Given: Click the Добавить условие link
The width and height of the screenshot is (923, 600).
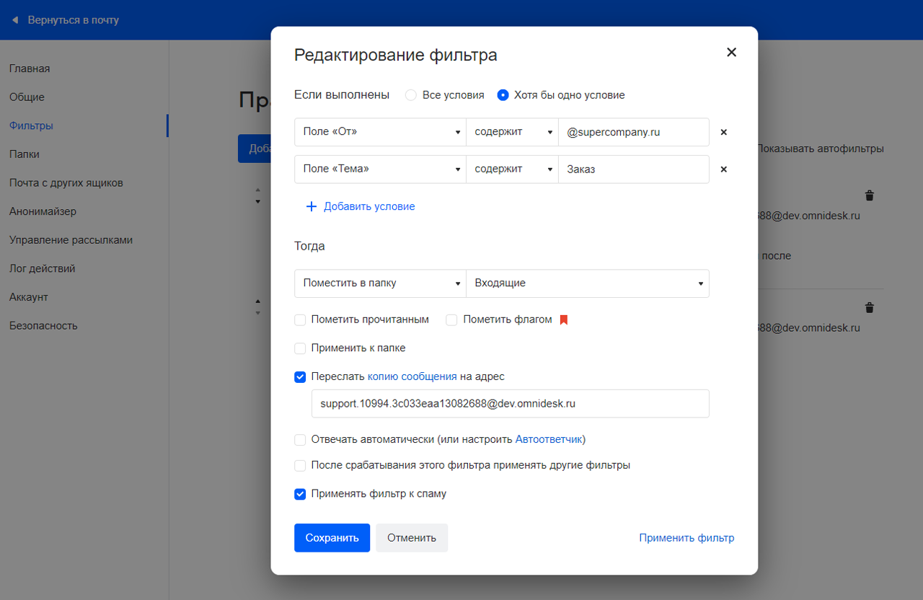Looking at the screenshot, I should click(x=369, y=206).
